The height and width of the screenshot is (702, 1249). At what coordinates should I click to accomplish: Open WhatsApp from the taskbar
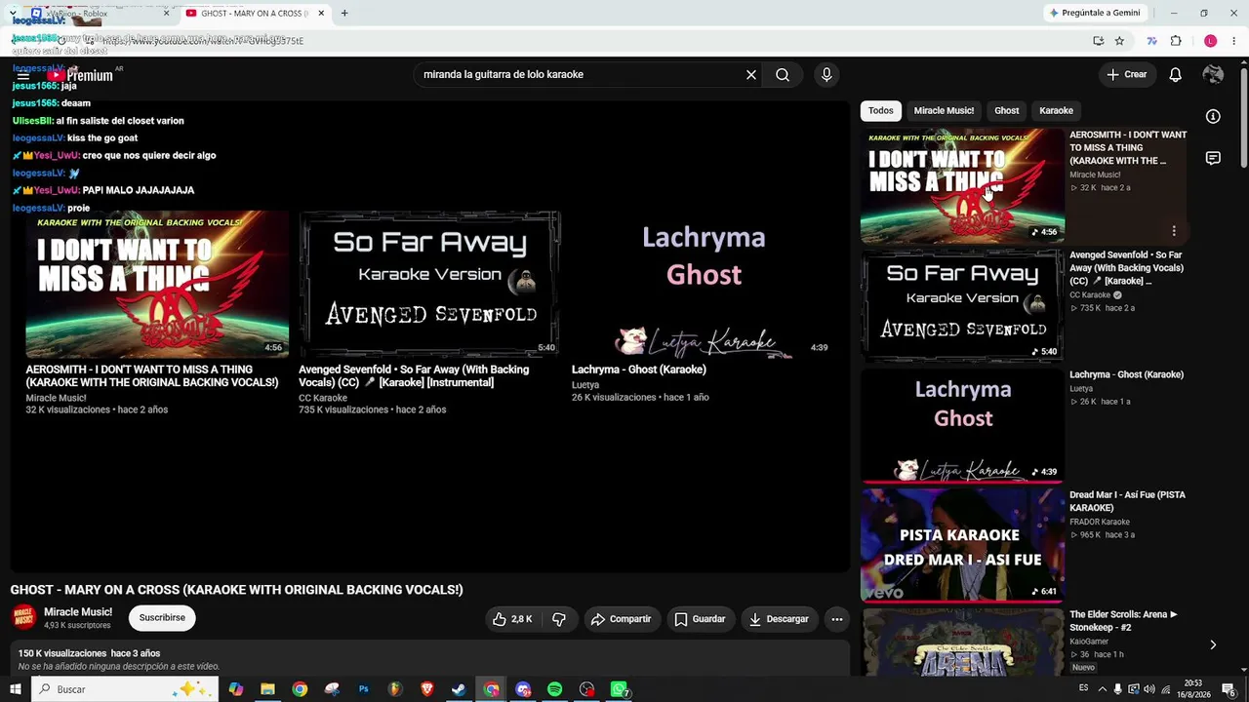click(x=619, y=689)
